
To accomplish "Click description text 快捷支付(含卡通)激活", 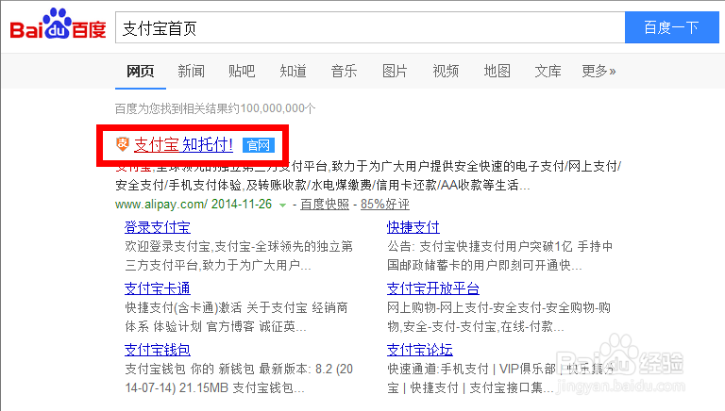I will point(183,308).
